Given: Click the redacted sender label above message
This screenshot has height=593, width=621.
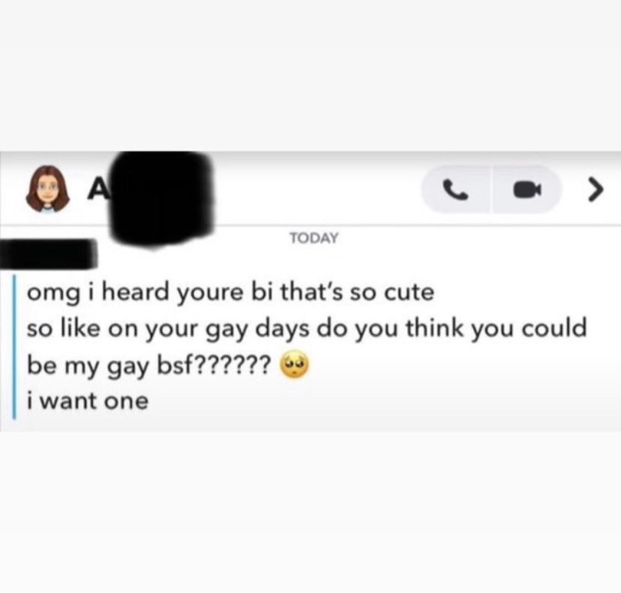Looking at the screenshot, I should [x=47, y=253].
